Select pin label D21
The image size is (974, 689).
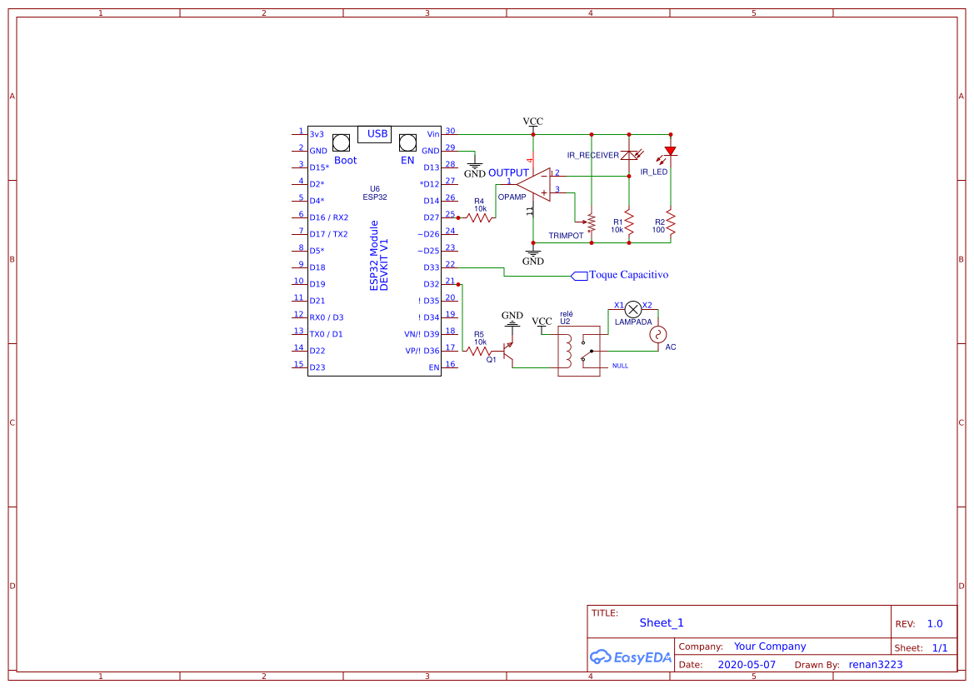point(317,301)
